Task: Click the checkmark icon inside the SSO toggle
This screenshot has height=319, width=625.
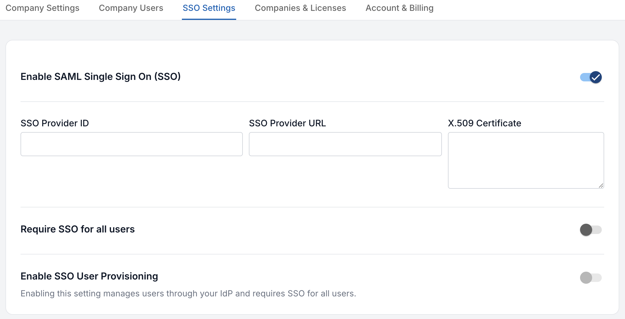Action: point(595,77)
